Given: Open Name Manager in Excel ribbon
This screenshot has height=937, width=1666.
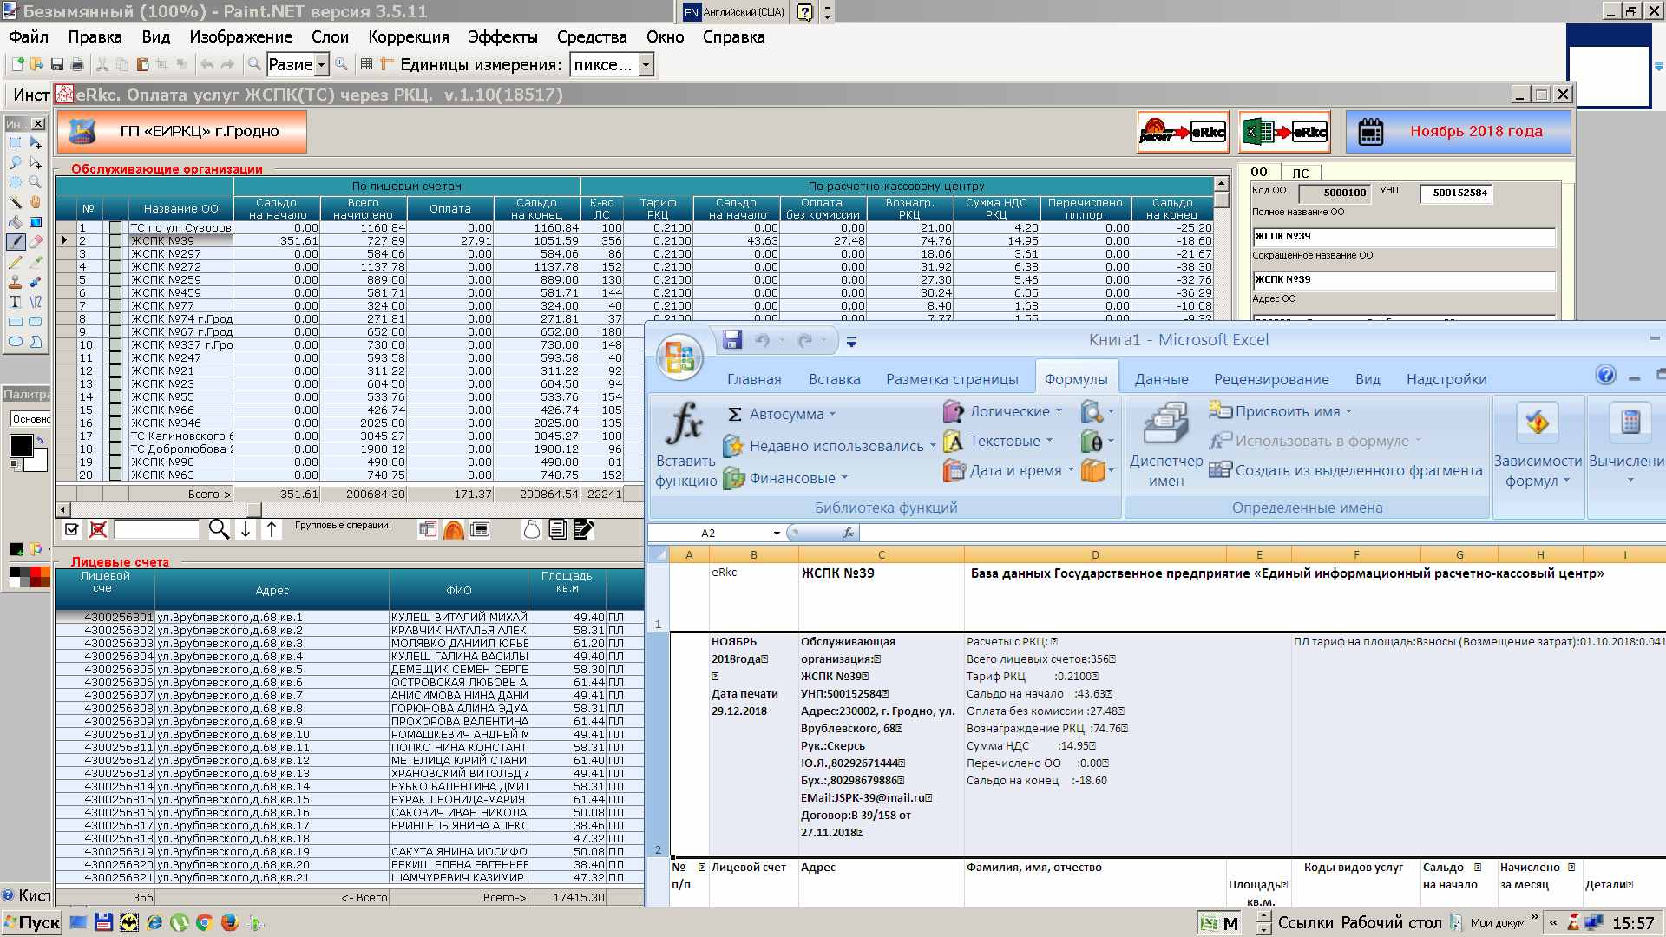Looking at the screenshot, I should (1166, 444).
